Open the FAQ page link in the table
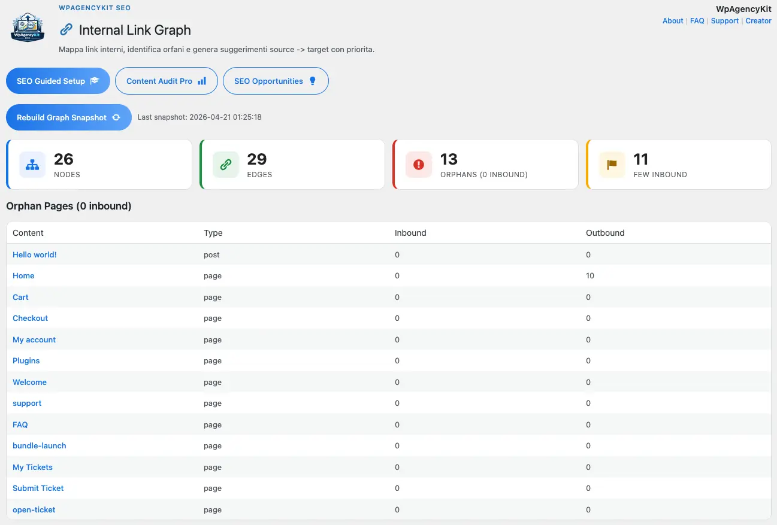 [20, 424]
